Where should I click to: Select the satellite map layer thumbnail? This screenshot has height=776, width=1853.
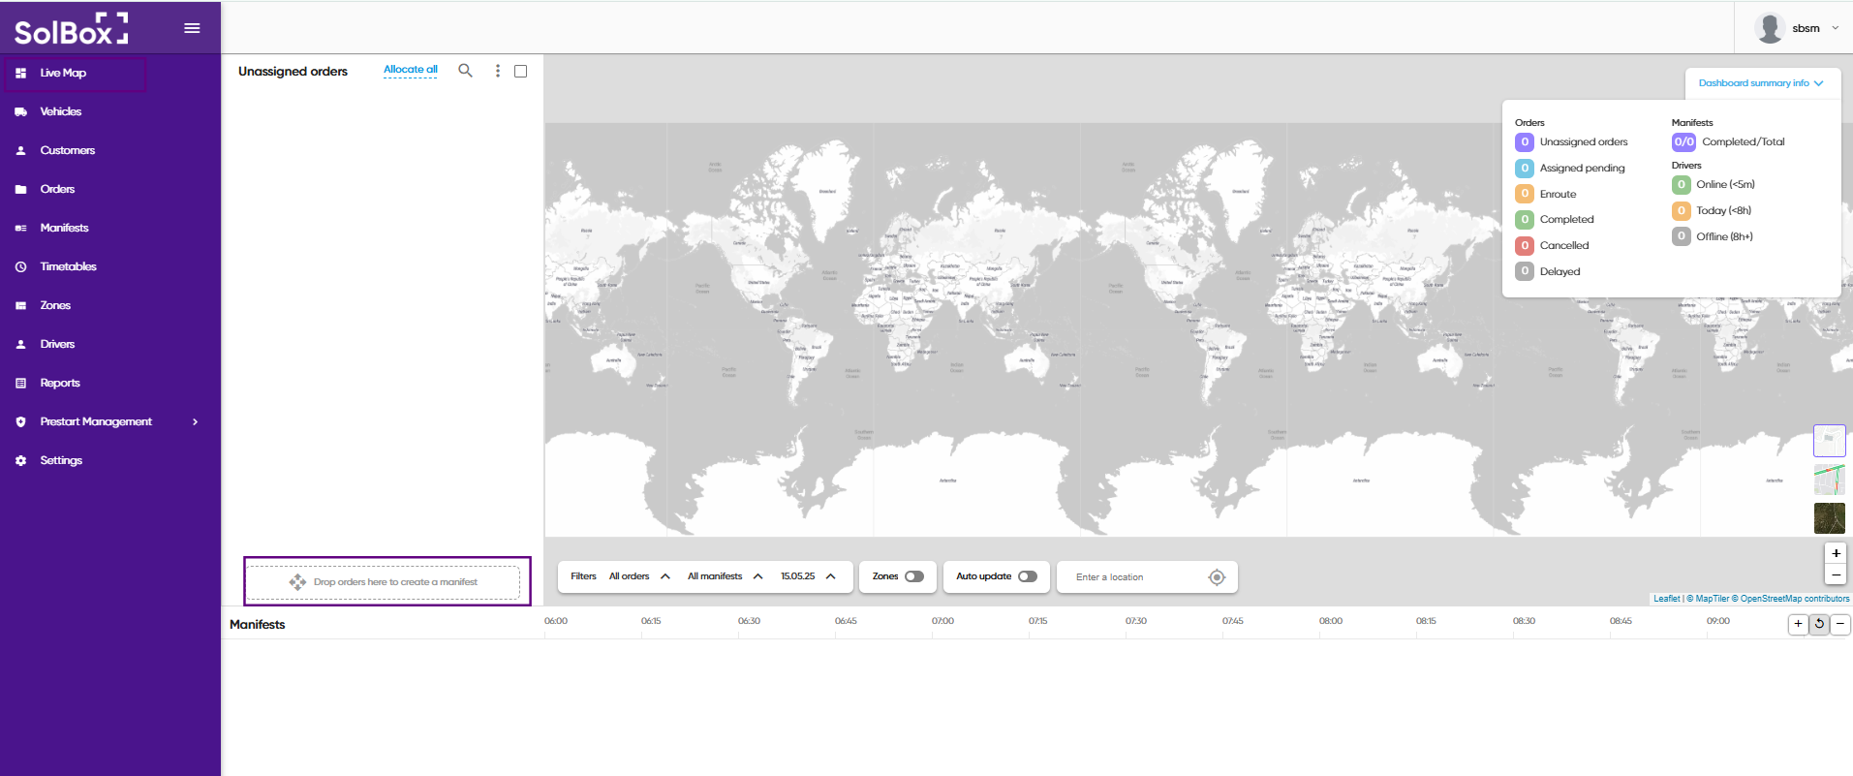pos(1829,518)
